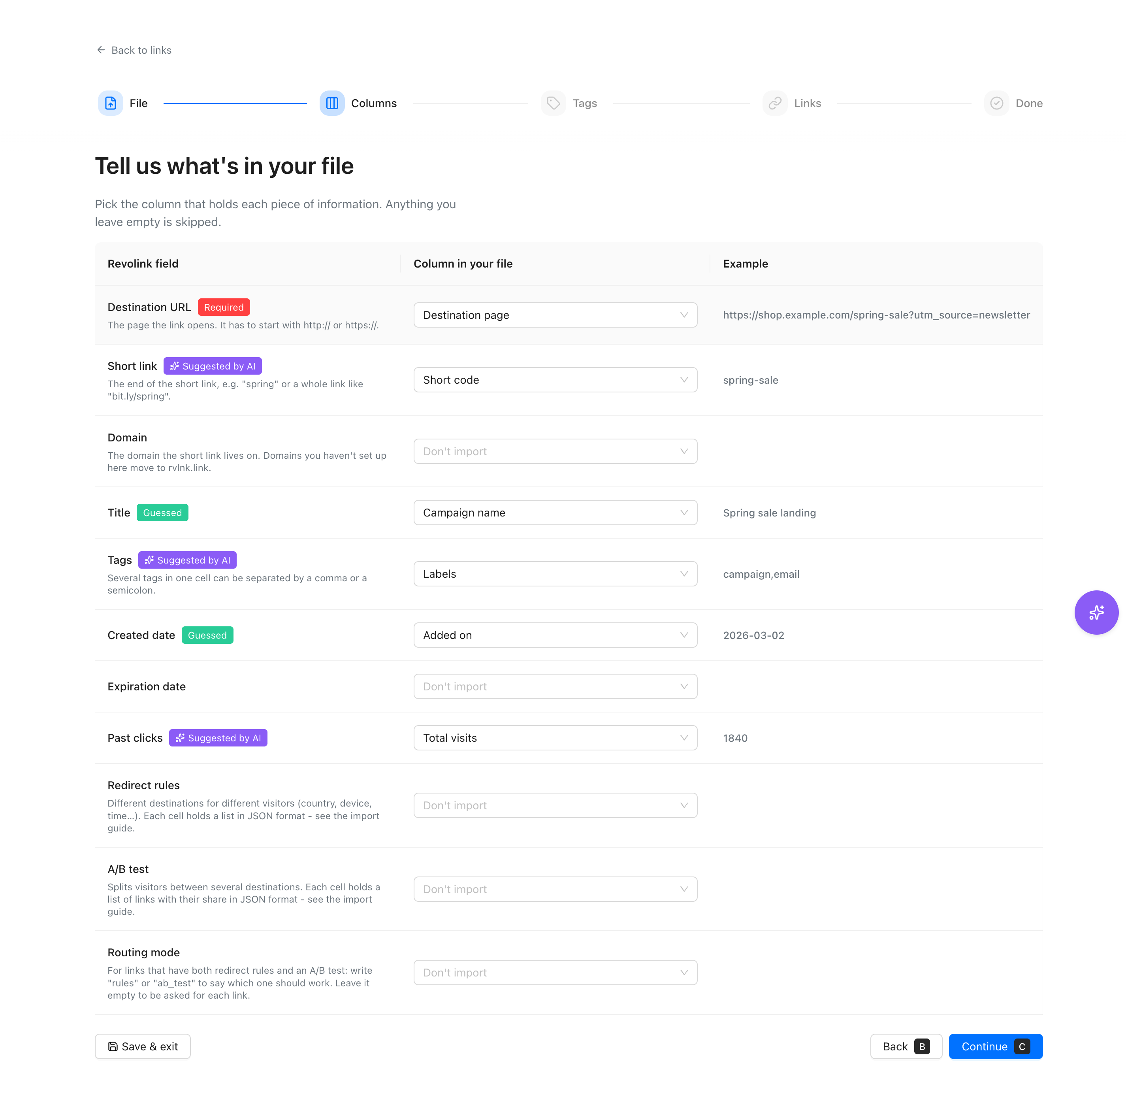Open the Routing mode column dropdown
The height and width of the screenshot is (1097, 1126).
(555, 973)
